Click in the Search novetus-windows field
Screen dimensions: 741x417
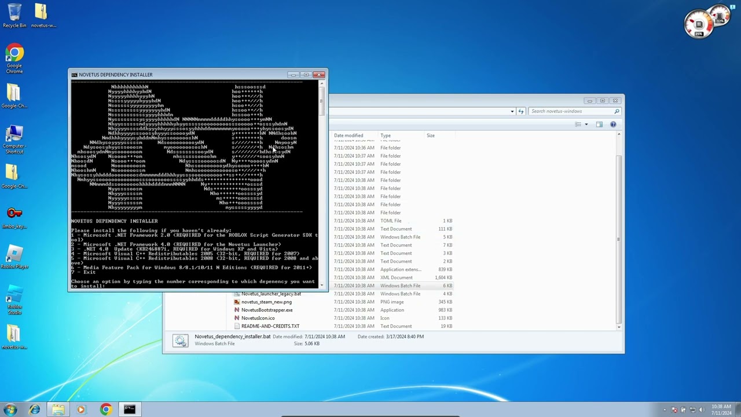575,111
